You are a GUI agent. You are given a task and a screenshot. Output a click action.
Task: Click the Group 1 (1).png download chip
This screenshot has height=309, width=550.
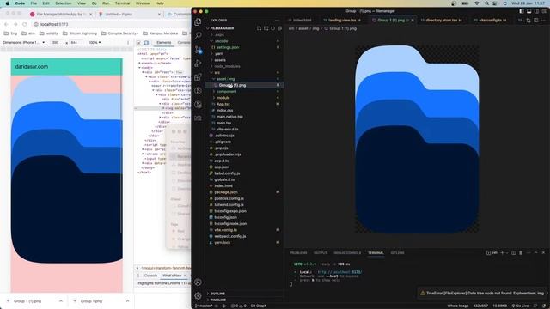(27, 301)
